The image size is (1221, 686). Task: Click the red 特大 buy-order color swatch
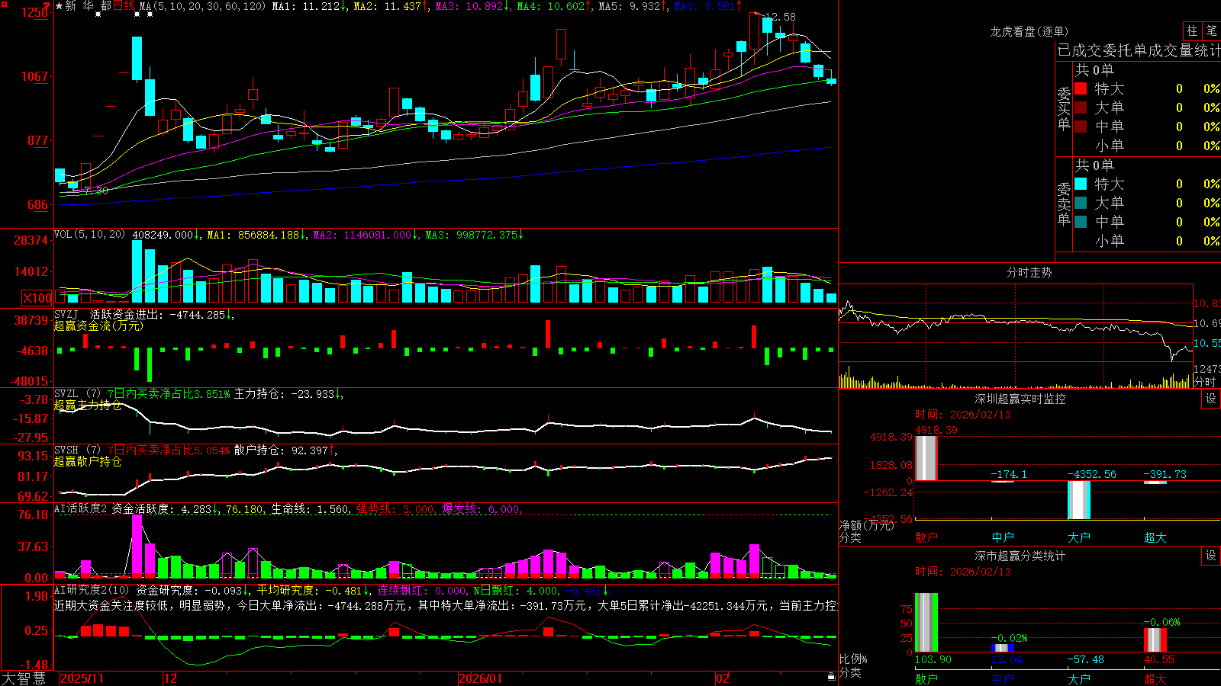tap(1081, 88)
